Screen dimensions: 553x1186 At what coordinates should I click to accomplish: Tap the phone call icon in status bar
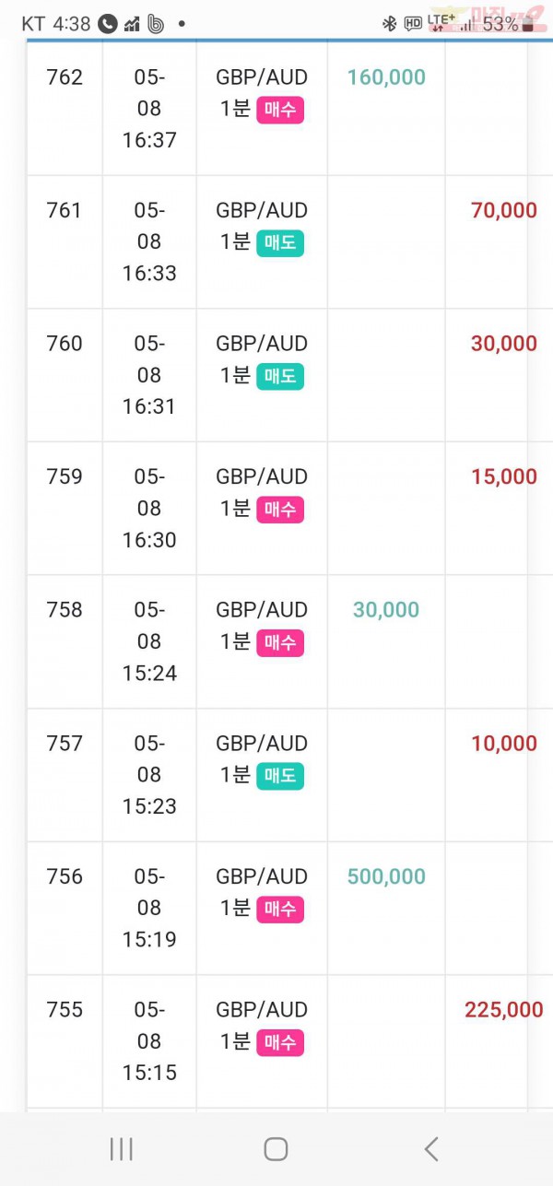click(x=107, y=25)
